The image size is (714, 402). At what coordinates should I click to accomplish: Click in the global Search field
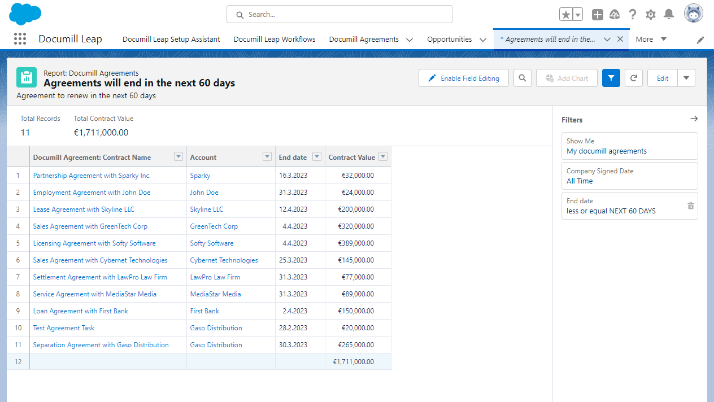339,15
